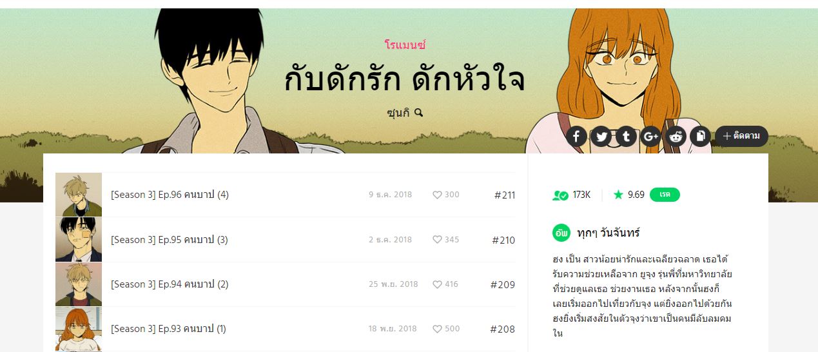Open the Ep.94 blond character thumbnail
This screenshot has width=818, height=352.
[x=79, y=284]
